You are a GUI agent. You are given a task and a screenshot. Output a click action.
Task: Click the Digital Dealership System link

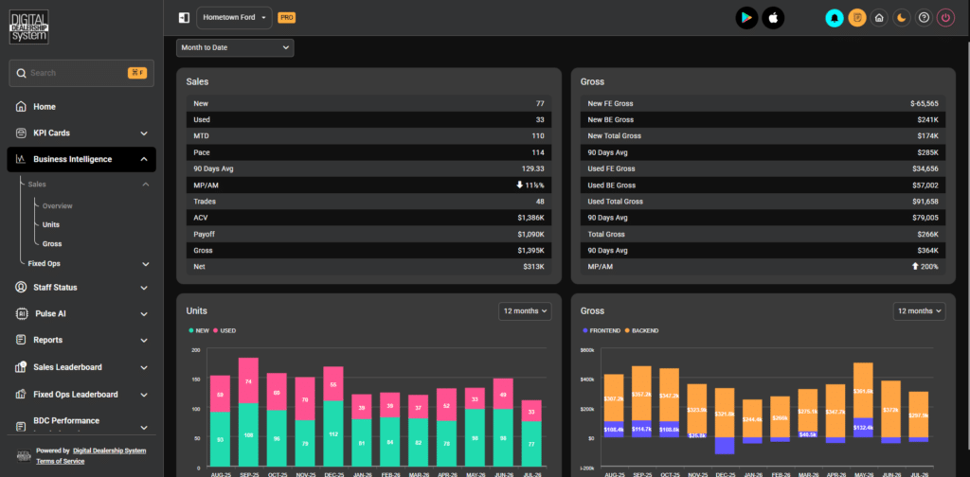(x=110, y=450)
